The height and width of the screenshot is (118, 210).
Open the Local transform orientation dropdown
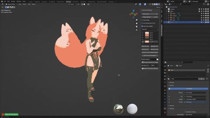pyautogui.click(x=72, y=4)
